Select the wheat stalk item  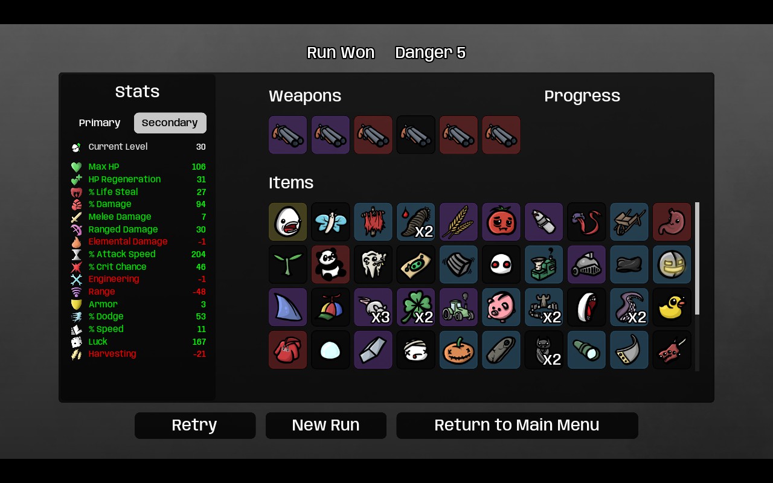458,222
